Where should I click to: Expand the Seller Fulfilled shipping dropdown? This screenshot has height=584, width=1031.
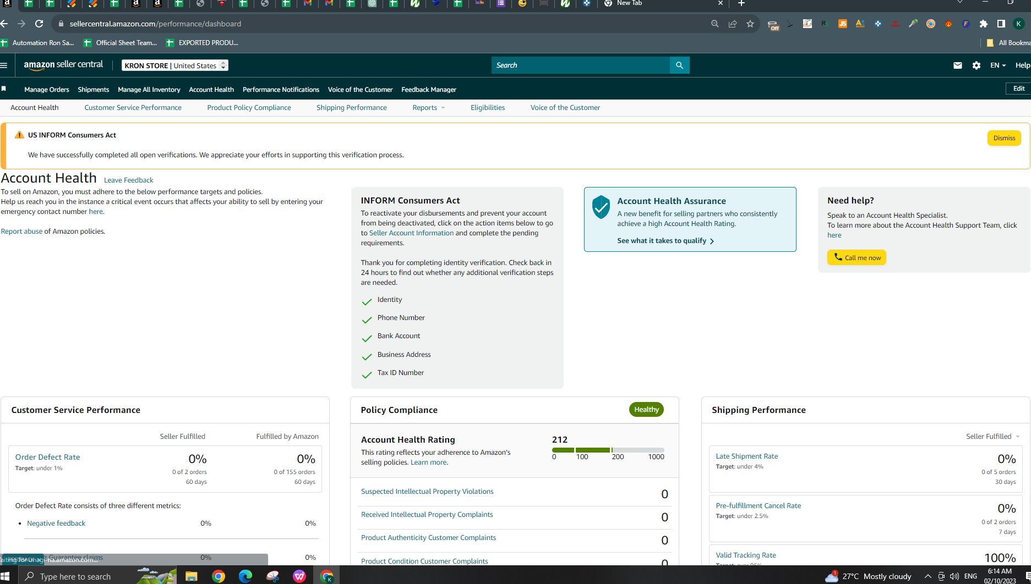993,437
